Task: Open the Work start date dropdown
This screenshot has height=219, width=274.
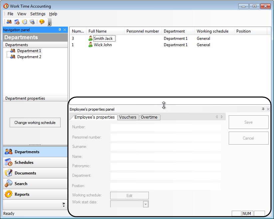Action: coord(145,204)
